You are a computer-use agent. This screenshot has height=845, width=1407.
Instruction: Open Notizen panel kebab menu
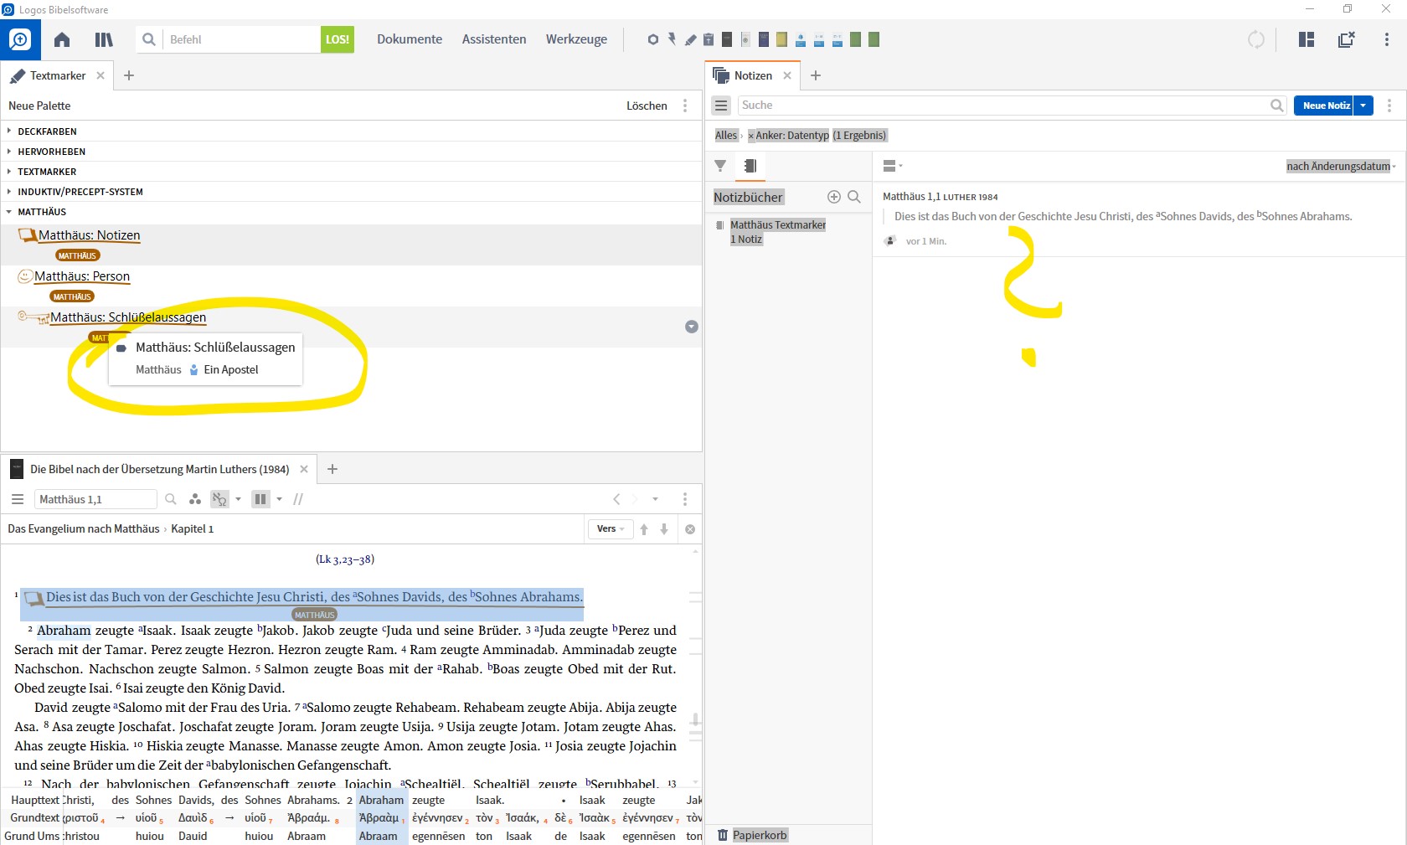1389,106
